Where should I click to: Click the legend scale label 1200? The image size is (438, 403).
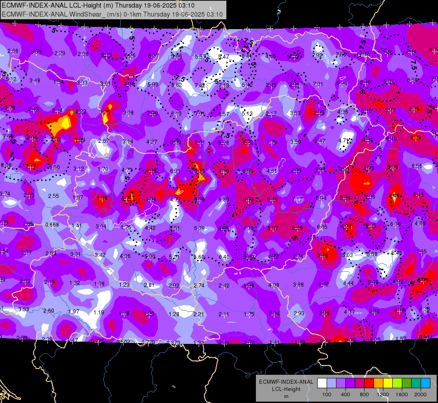(x=383, y=394)
